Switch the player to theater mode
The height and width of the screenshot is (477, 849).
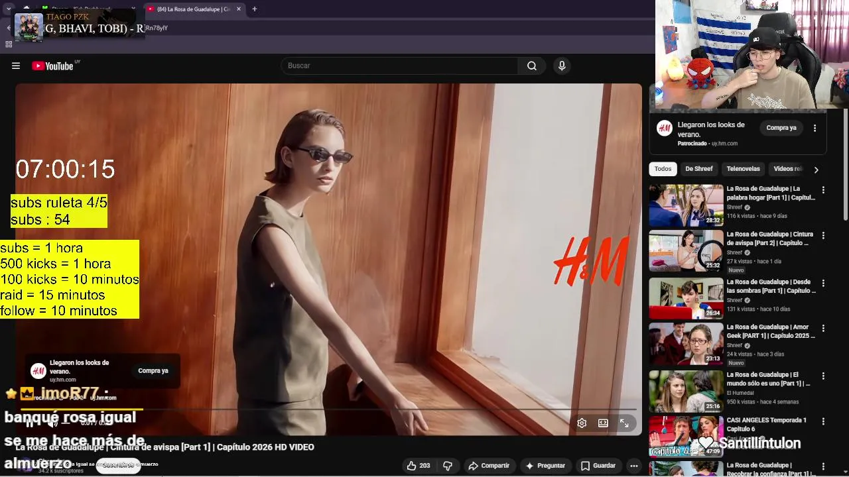tap(603, 423)
